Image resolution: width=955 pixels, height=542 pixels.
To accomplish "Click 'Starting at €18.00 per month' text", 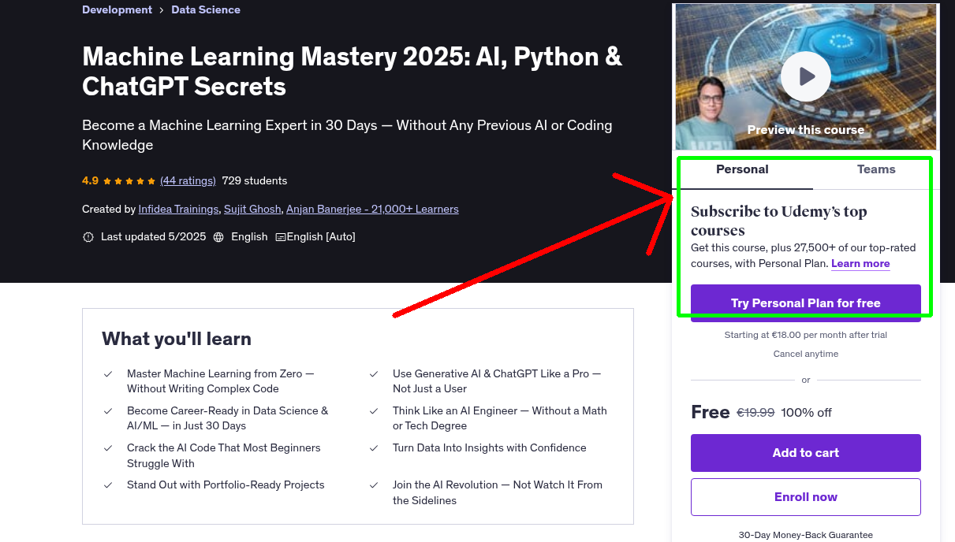I will tap(806, 335).
